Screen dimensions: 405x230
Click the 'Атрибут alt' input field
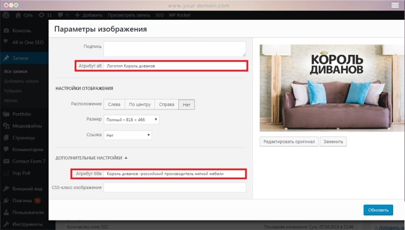click(x=175, y=66)
